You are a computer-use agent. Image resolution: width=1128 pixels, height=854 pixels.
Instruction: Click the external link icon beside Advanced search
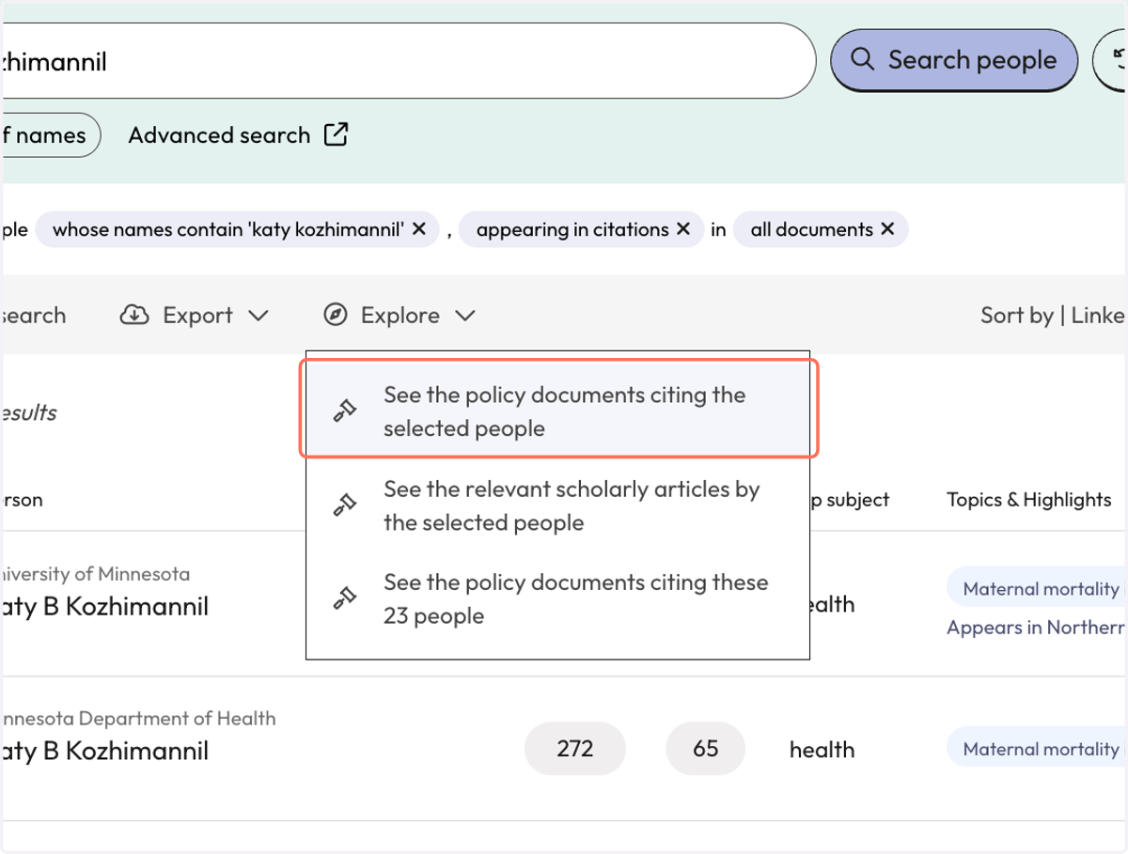tap(336, 134)
